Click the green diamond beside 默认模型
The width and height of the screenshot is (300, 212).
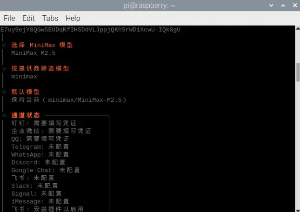4,92
